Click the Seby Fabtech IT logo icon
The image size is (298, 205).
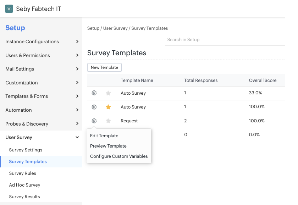click(x=9, y=9)
